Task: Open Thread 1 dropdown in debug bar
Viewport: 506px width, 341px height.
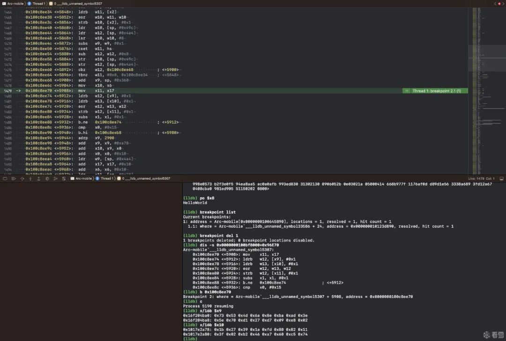Action: point(104,179)
